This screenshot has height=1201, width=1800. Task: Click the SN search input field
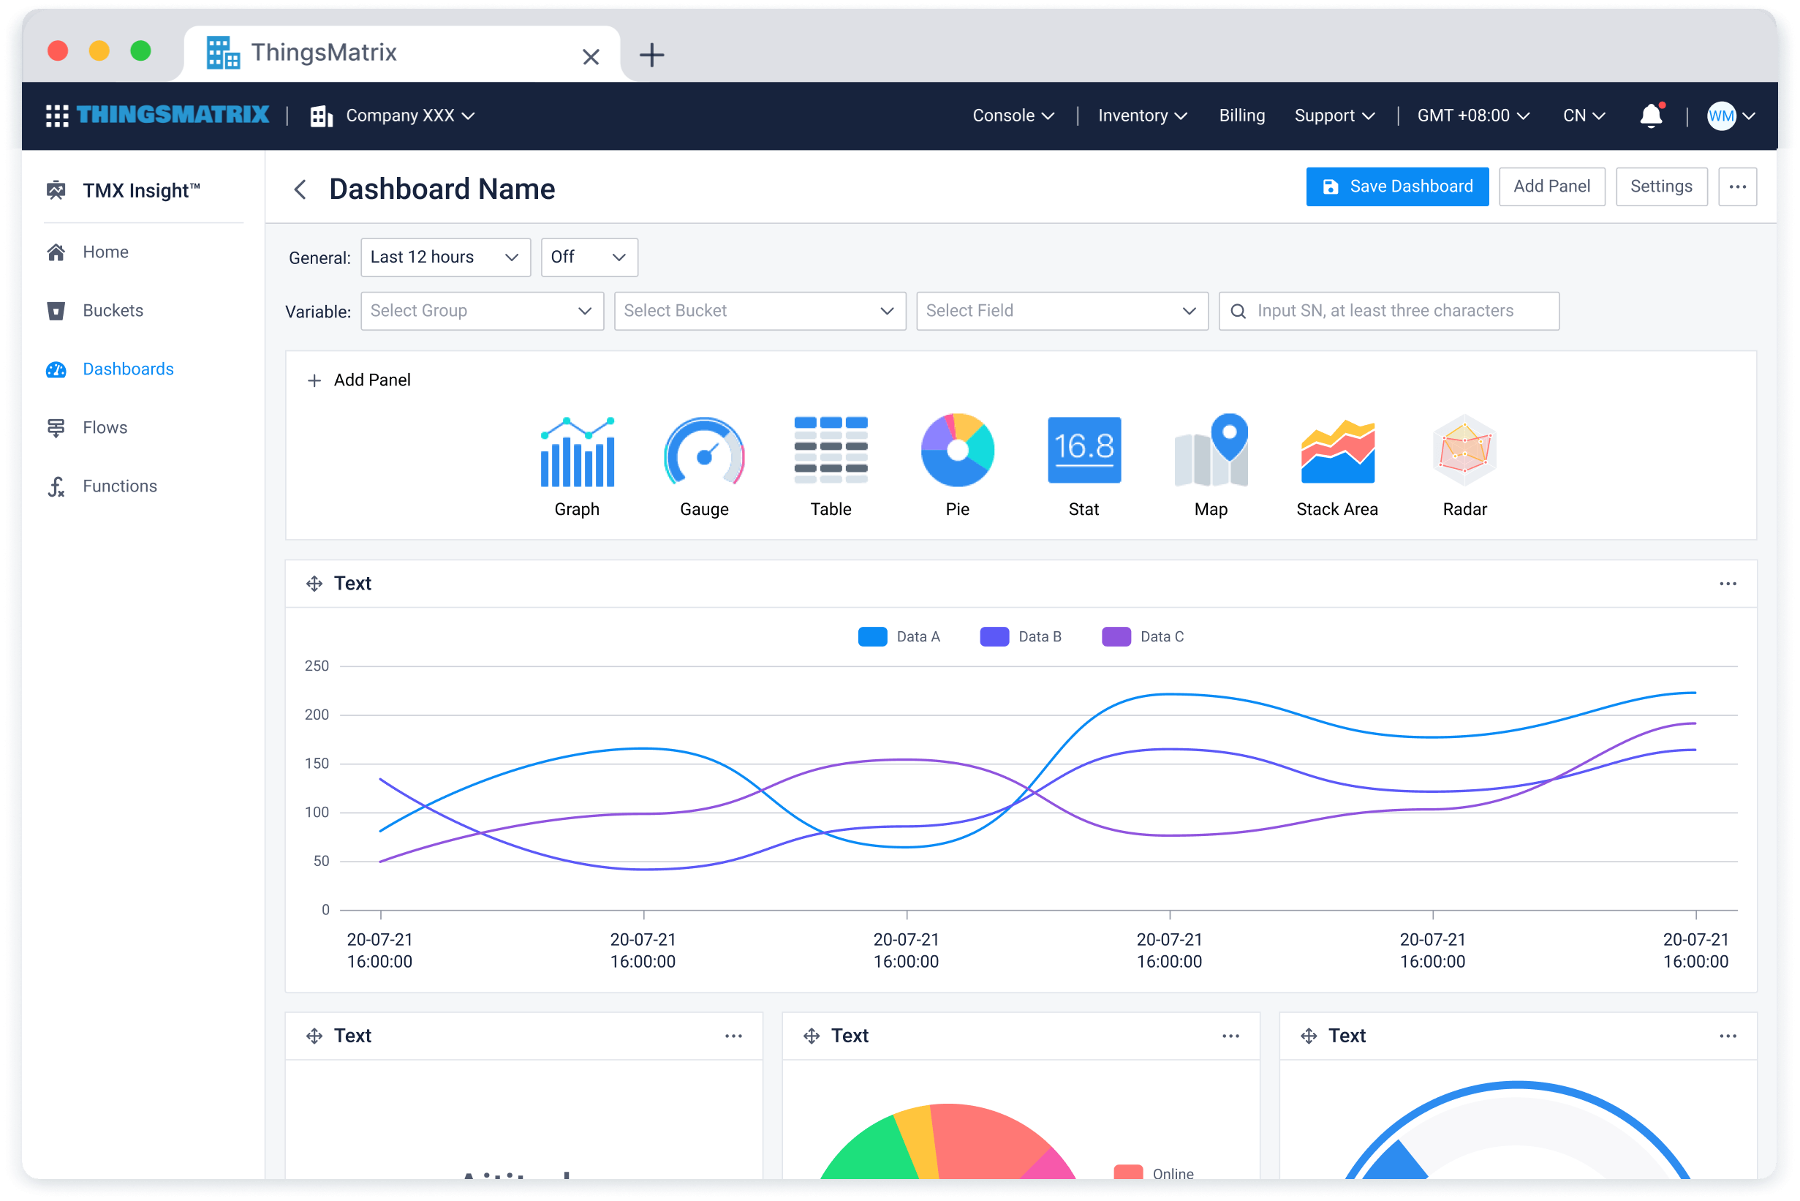tap(1389, 311)
